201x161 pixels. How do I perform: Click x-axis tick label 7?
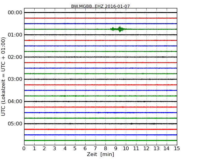coord(95,149)
